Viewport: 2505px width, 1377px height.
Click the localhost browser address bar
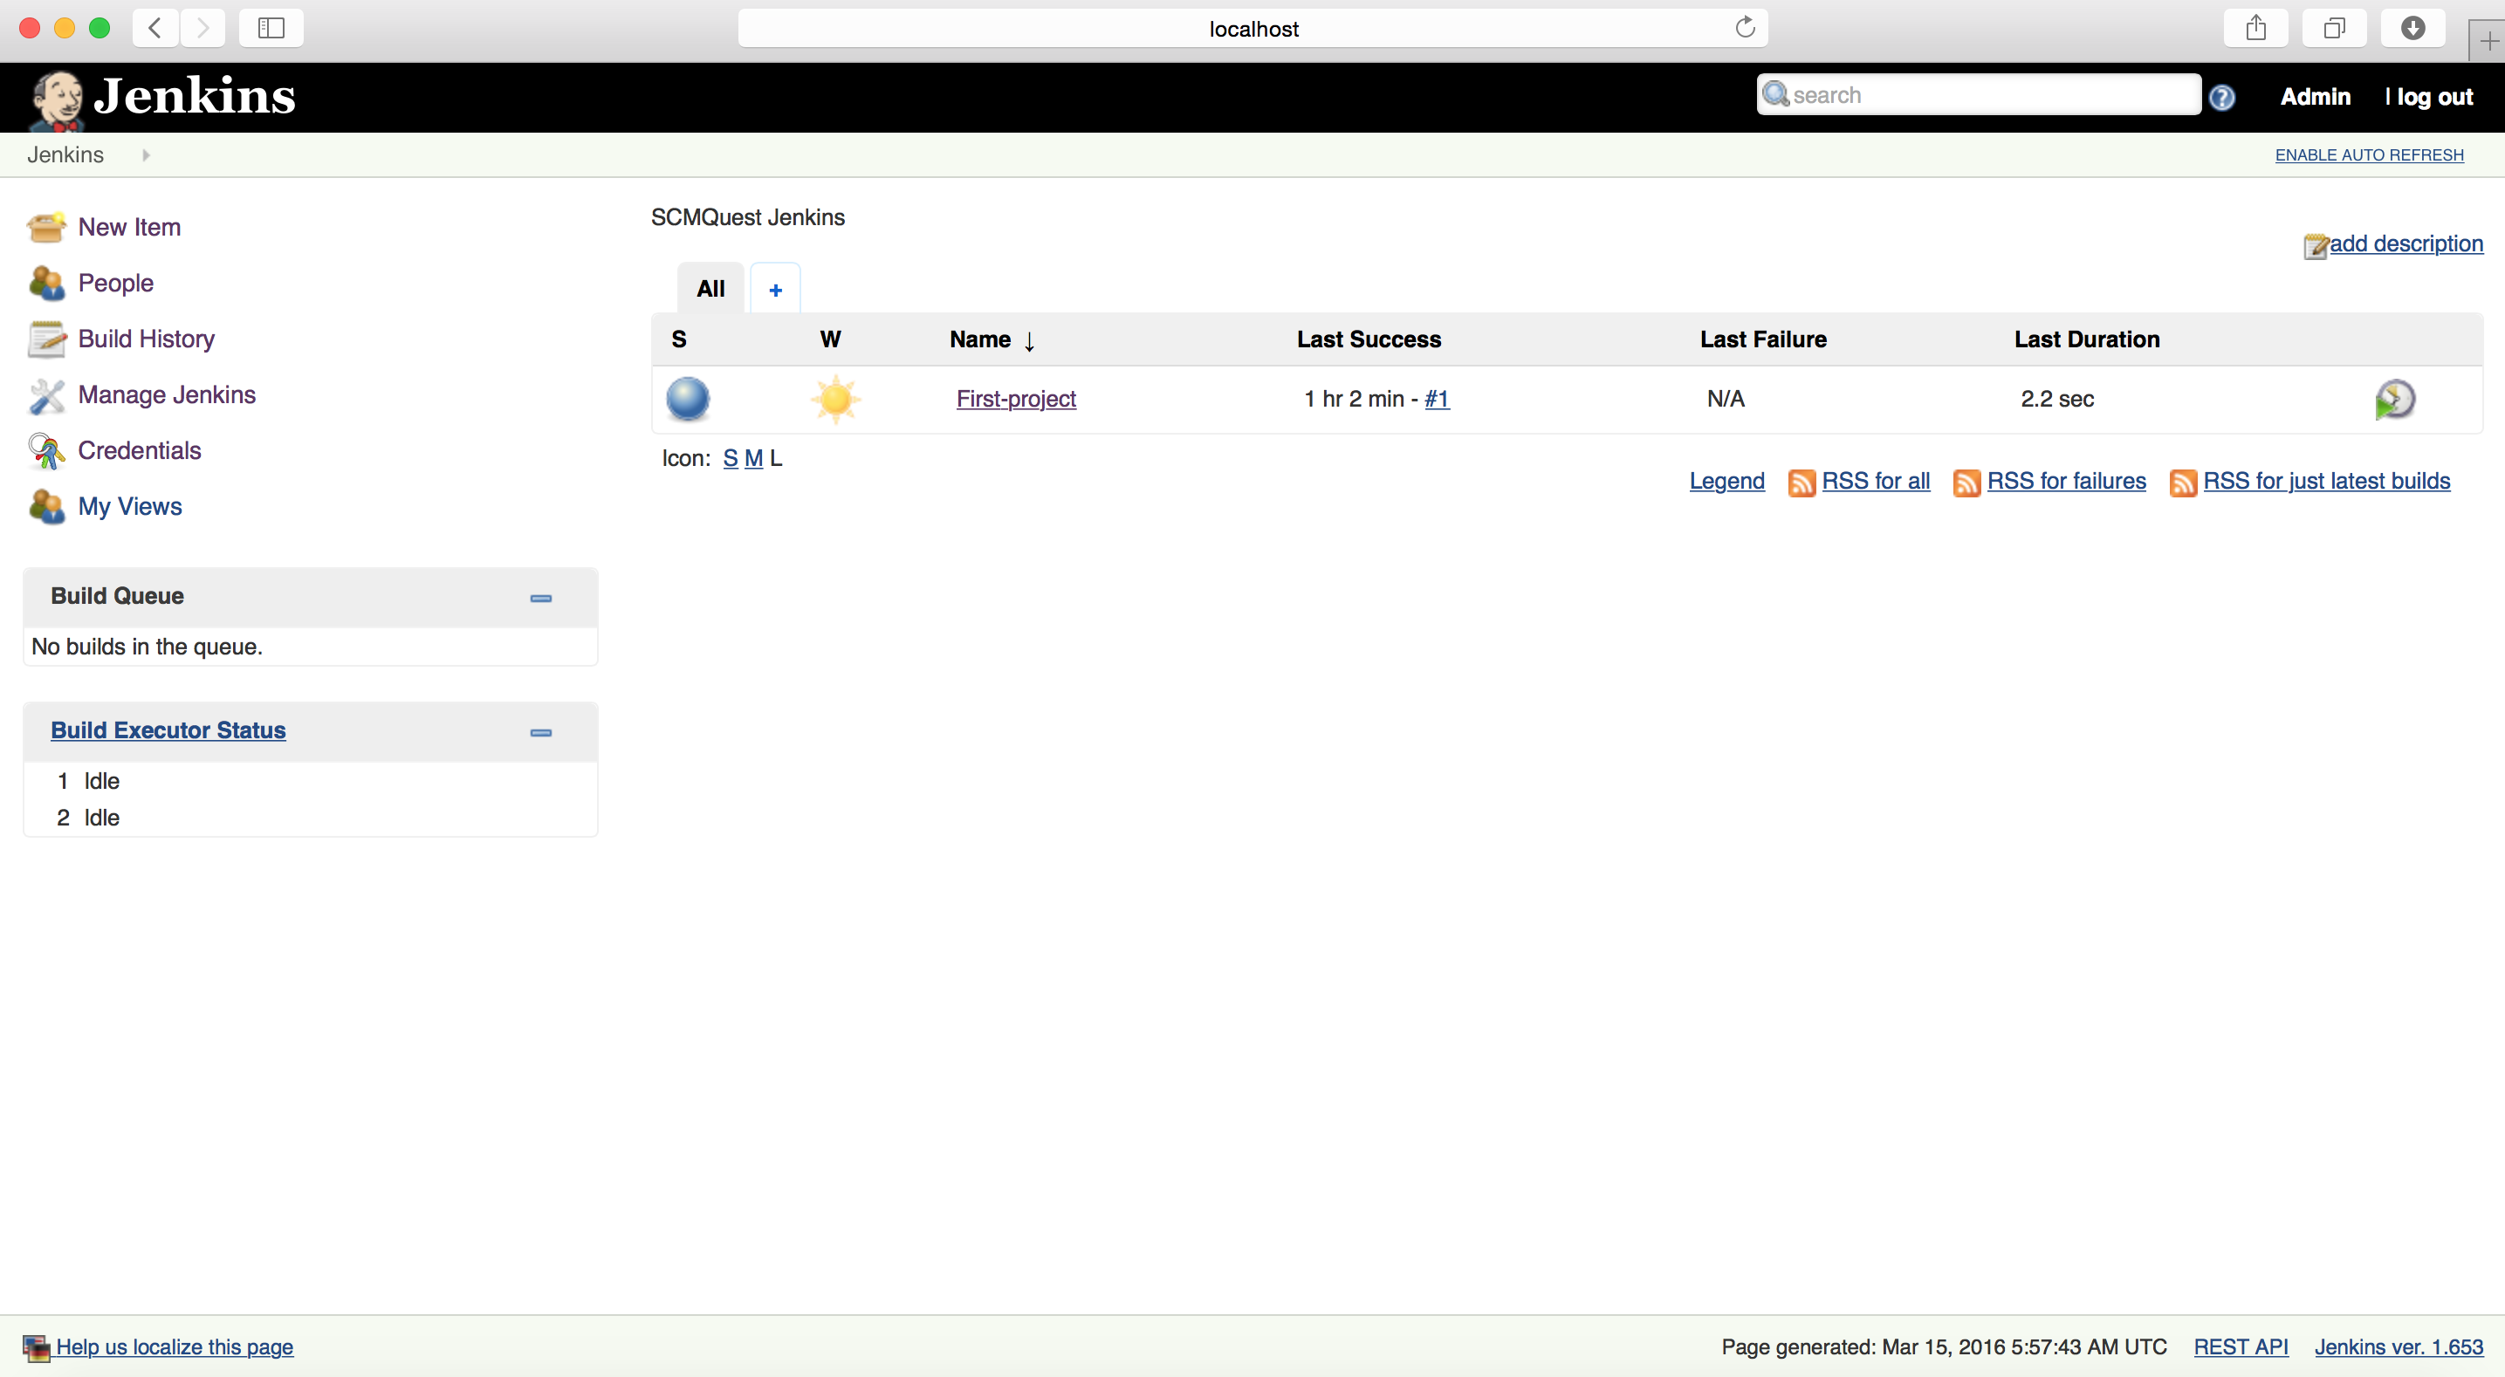tap(1252, 28)
